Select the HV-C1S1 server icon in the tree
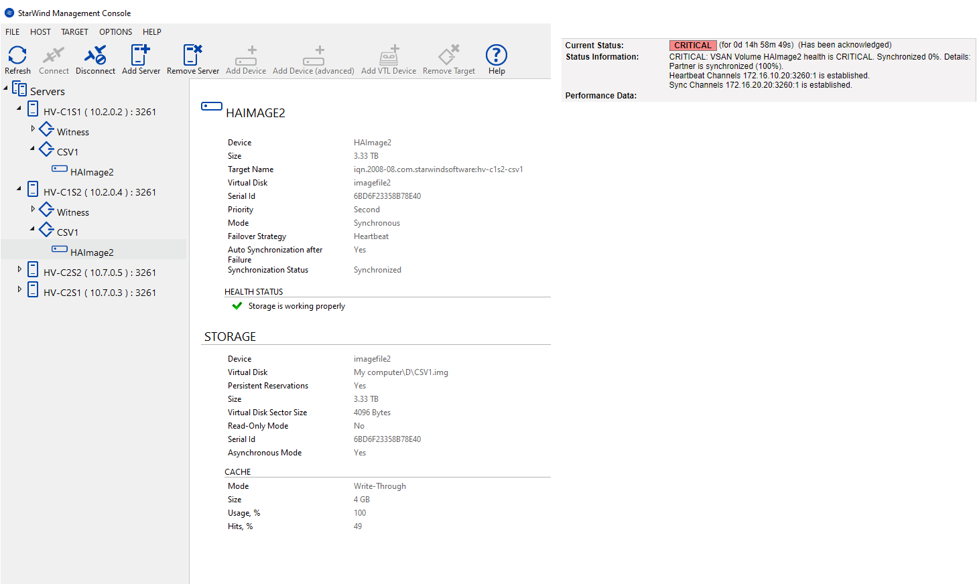979x584 pixels. (33, 108)
